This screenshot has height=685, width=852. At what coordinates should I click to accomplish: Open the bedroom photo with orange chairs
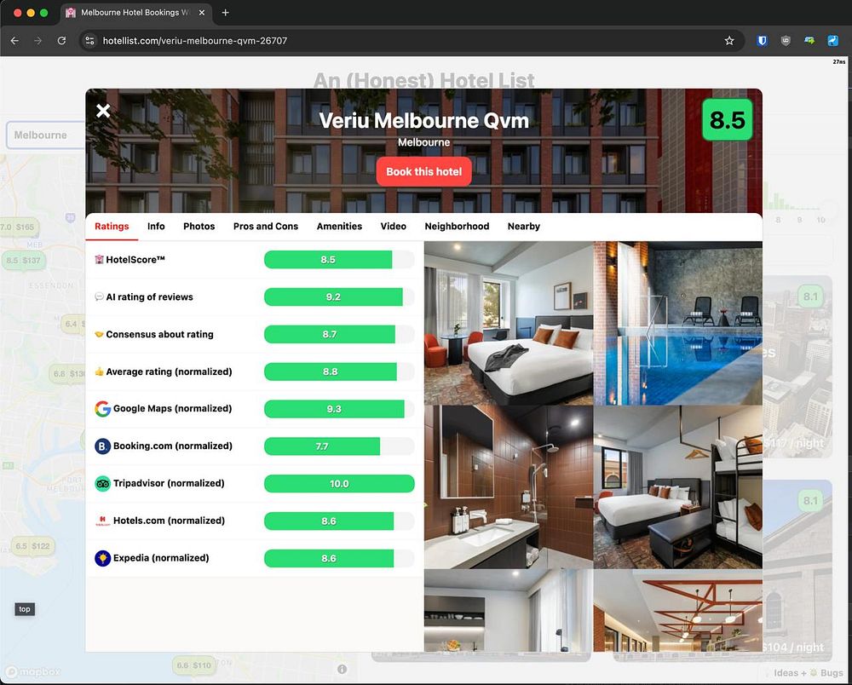pos(509,323)
